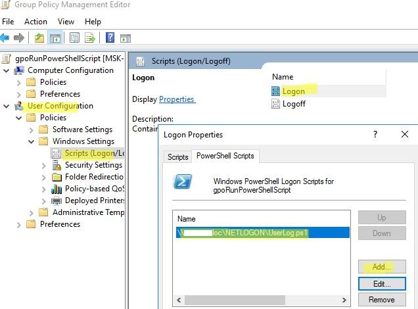Toggle Show/Hide Console Tree toolbar icon
Image resolution: width=418 pixels, height=309 pixels.
(x=55, y=38)
